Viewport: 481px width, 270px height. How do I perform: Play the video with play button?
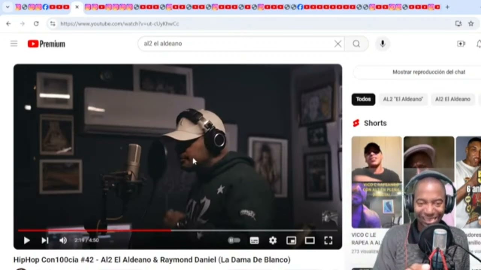pyautogui.click(x=27, y=240)
